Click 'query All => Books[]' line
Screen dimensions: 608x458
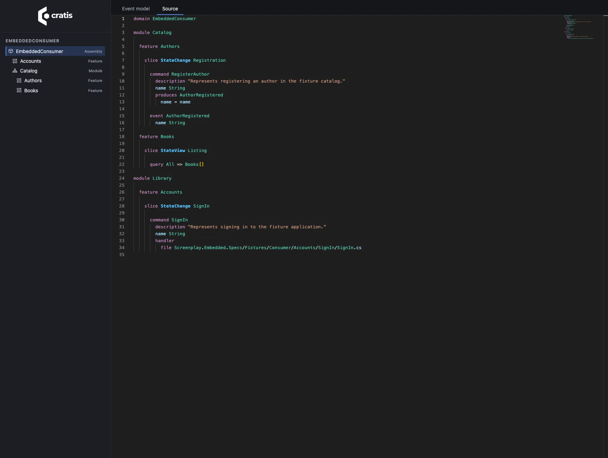click(177, 164)
